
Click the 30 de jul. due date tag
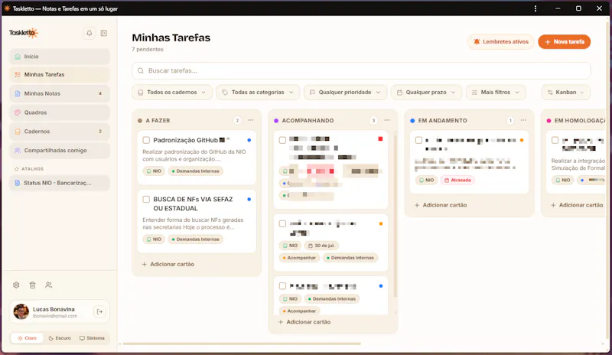click(321, 246)
